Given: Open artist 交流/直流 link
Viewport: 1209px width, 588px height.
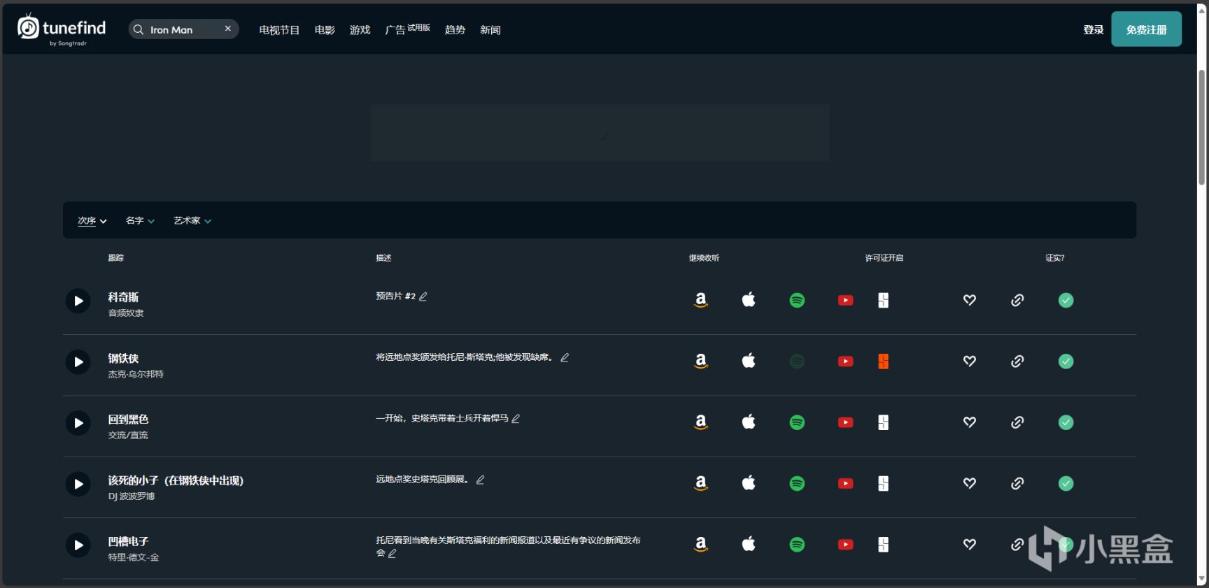Looking at the screenshot, I should click(128, 435).
